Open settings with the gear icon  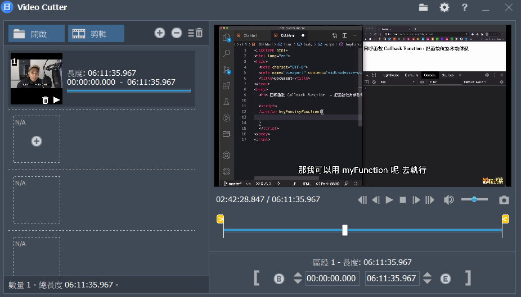[x=444, y=7]
